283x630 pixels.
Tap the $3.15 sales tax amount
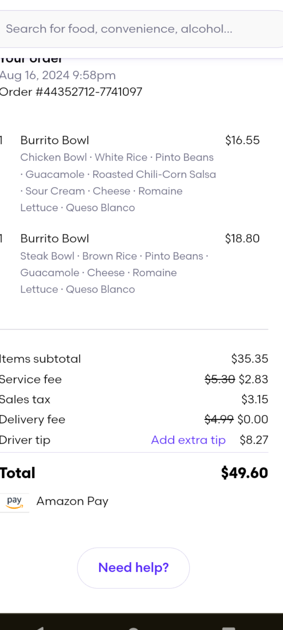point(255,399)
